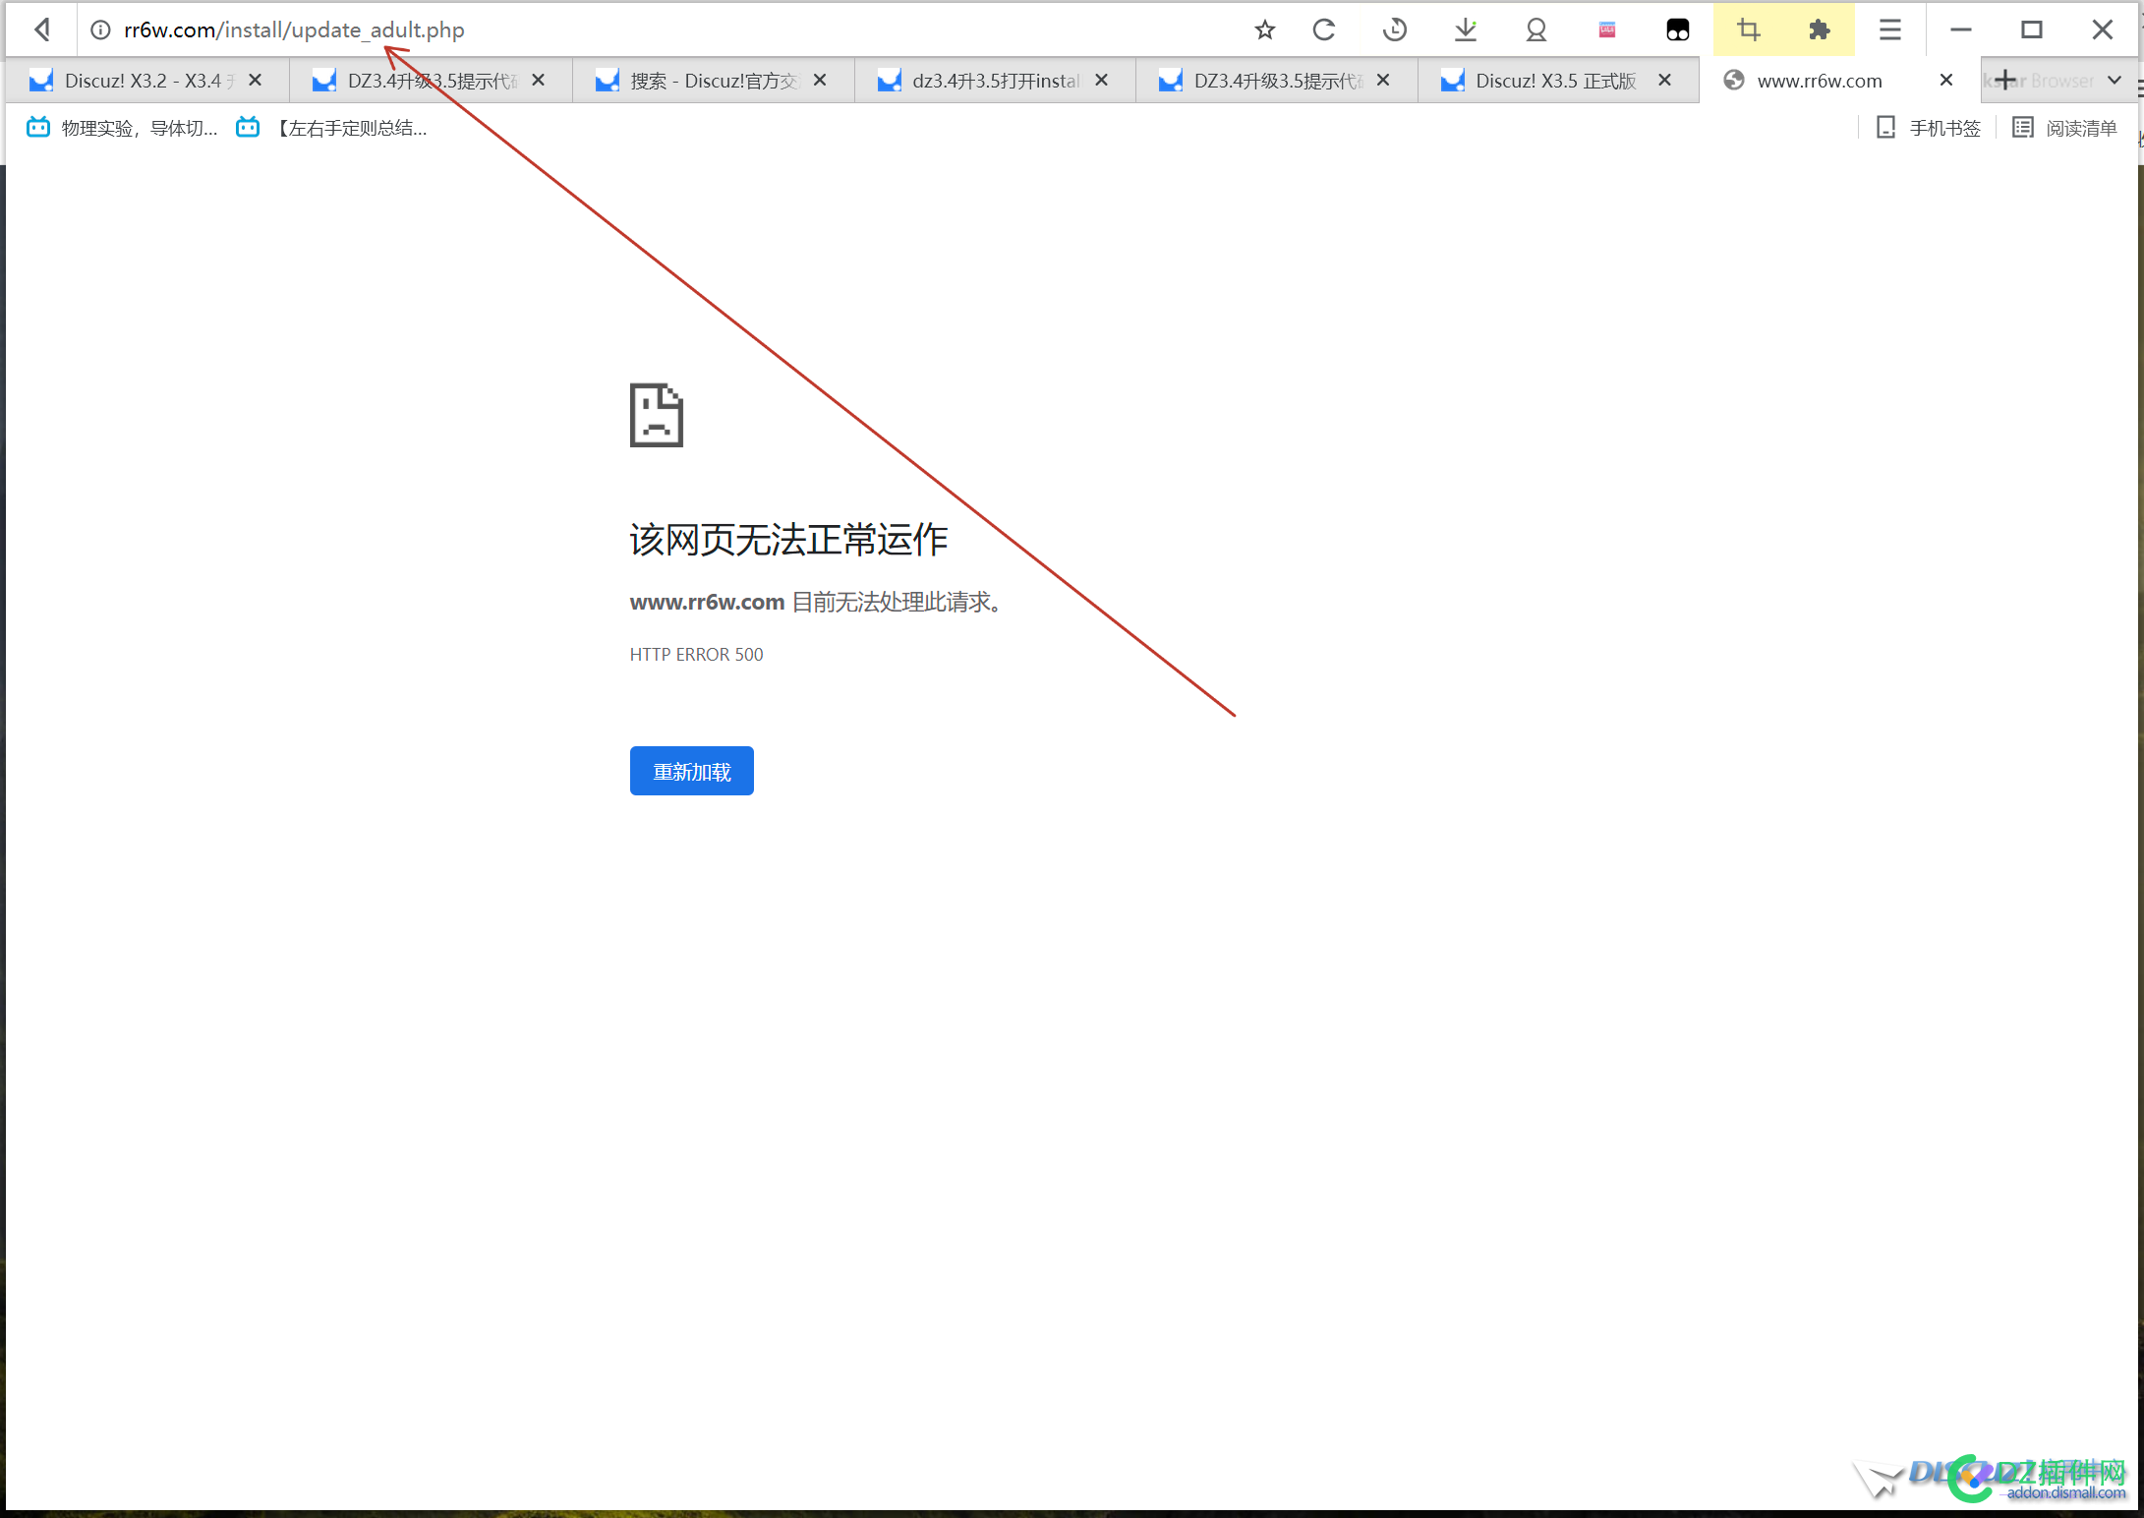Switch to Discuz! X3.2 - X3.4 tab
The height and width of the screenshot is (1518, 2144).
147,81
